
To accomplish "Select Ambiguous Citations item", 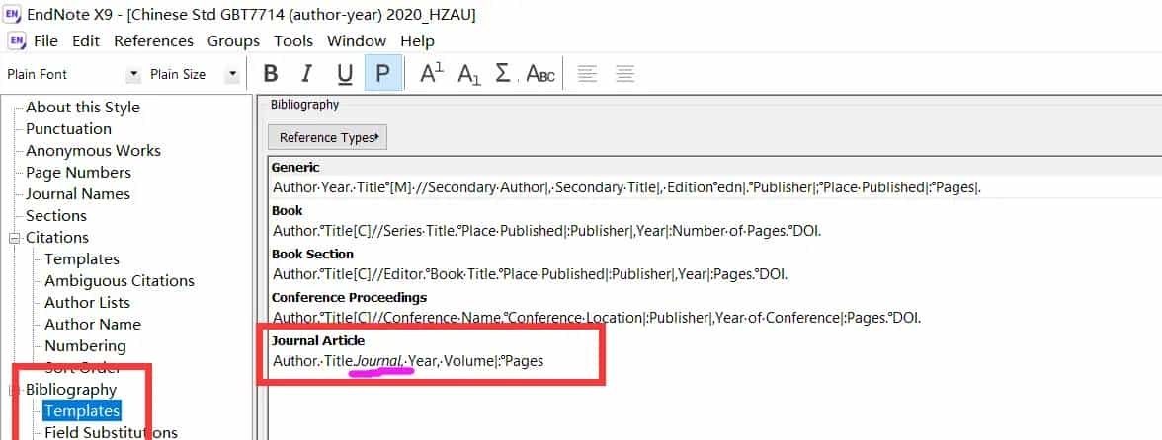I will pos(120,281).
